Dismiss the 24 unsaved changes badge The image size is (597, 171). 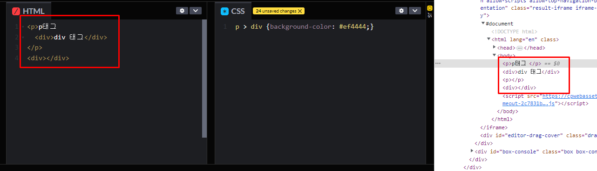coord(300,11)
